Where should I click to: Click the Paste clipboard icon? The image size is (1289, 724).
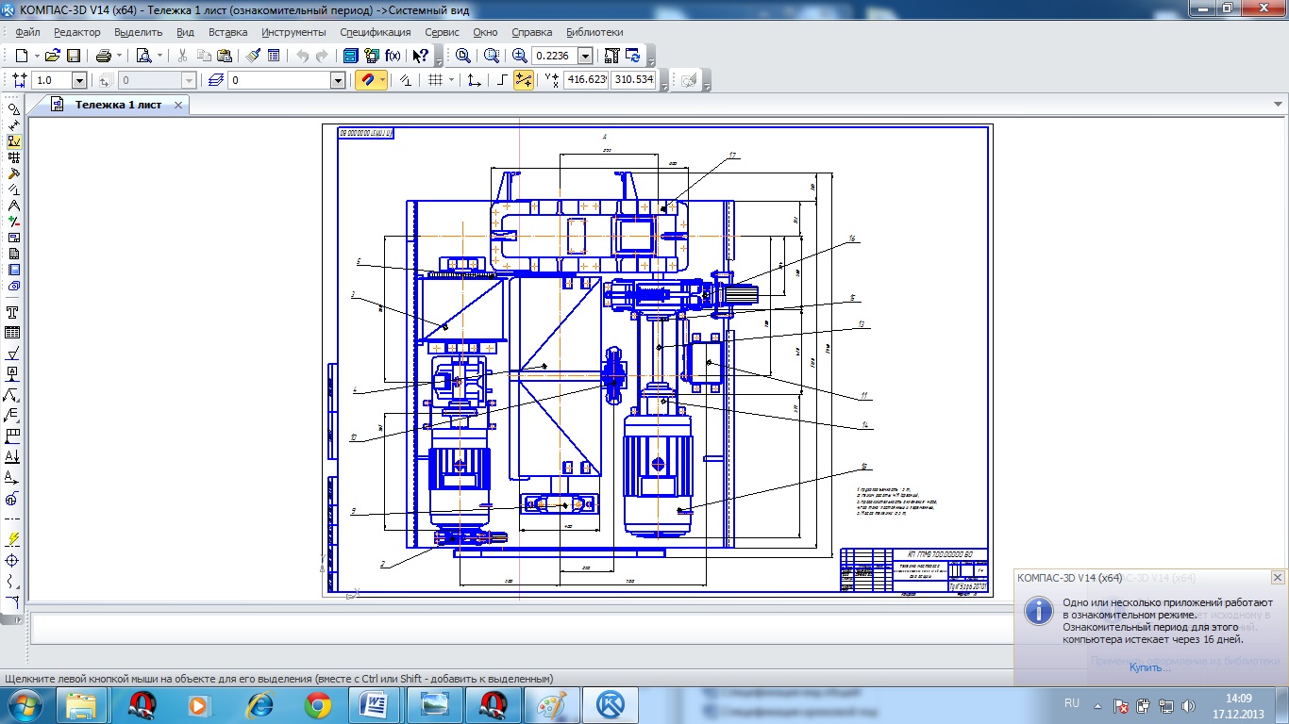(x=224, y=56)
